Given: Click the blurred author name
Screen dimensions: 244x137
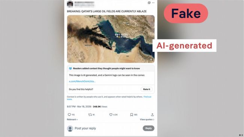Looking at the screenshot, I should [x=84, y=4].
